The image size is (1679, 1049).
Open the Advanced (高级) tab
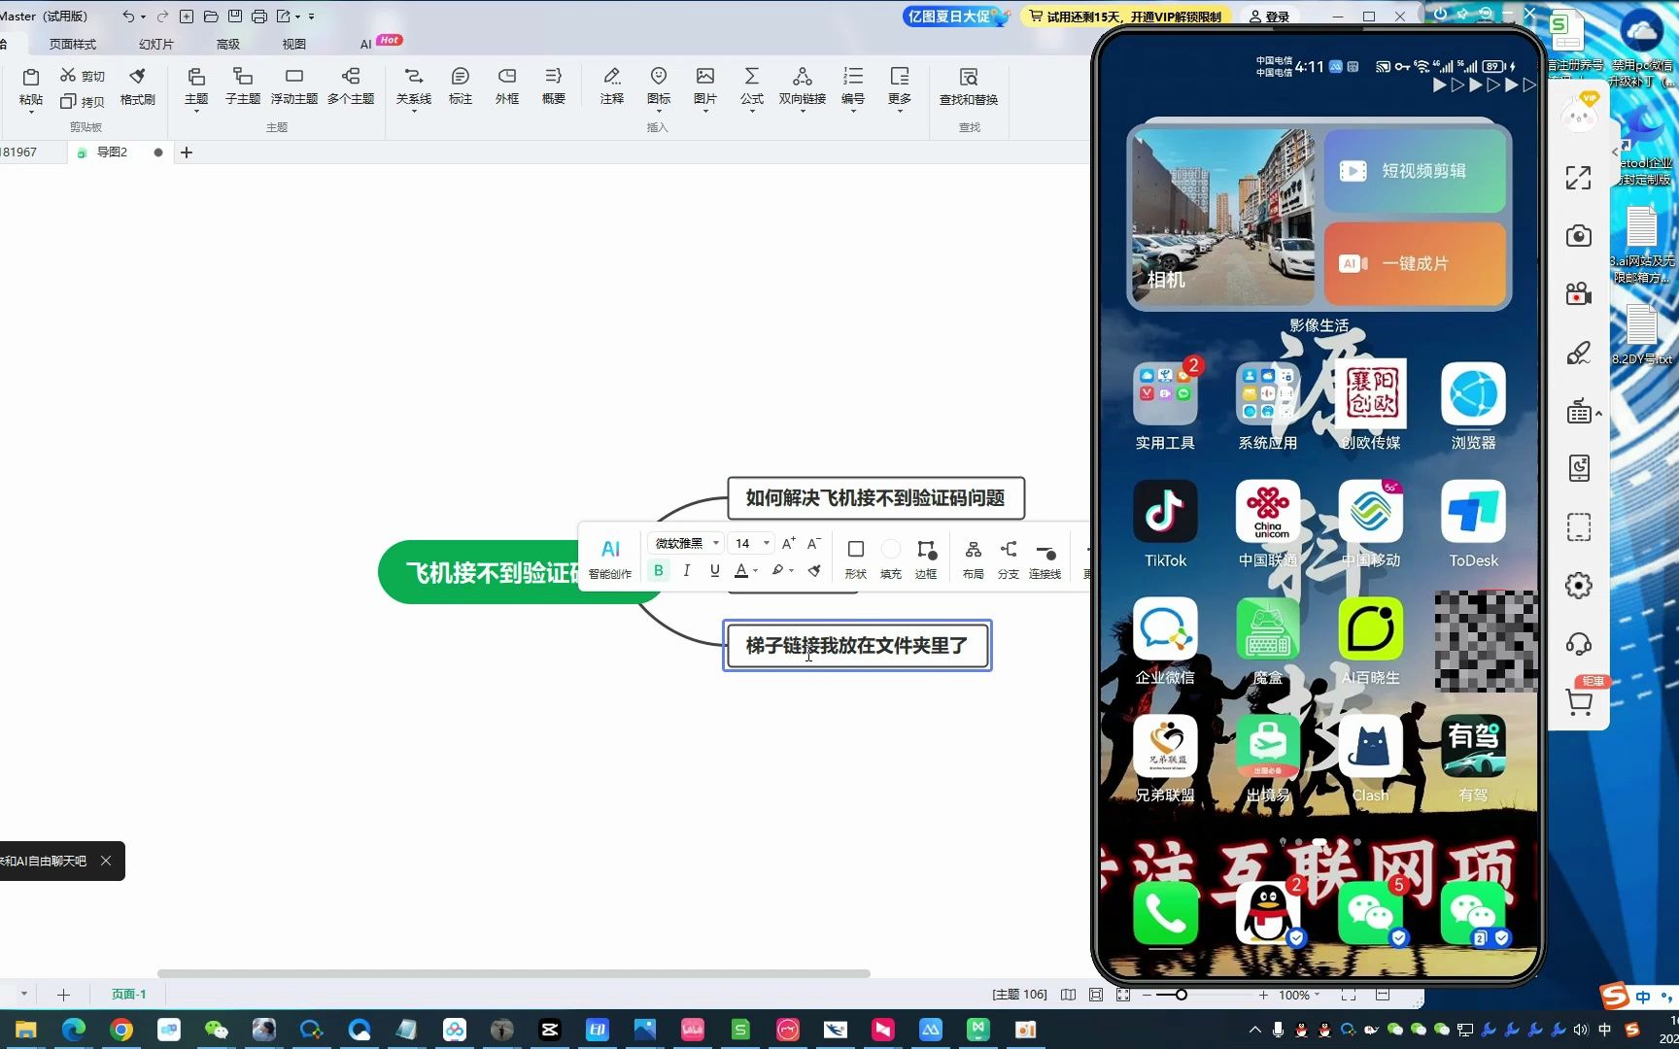point(228,44)
